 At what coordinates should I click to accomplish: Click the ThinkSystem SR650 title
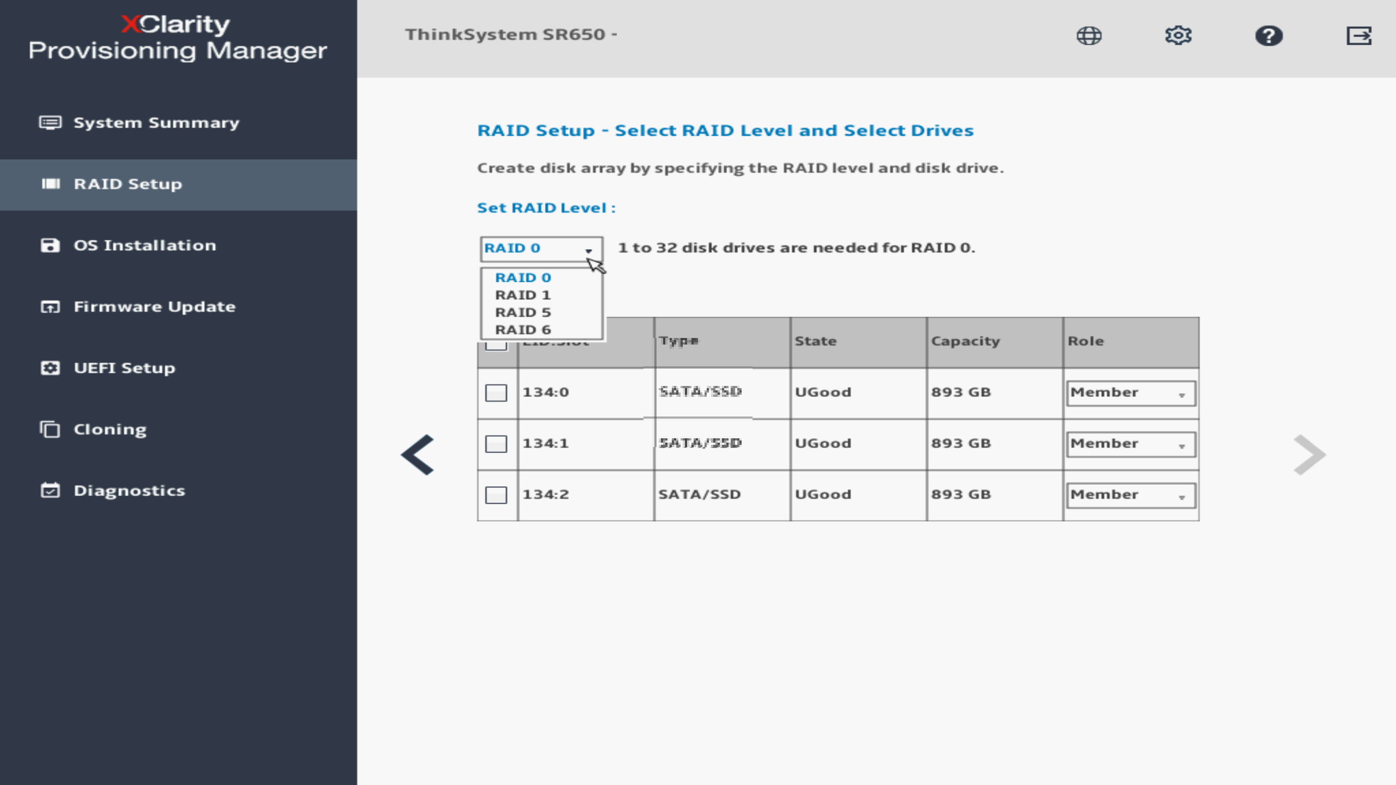pyautogui.click(x=511, y=35)
